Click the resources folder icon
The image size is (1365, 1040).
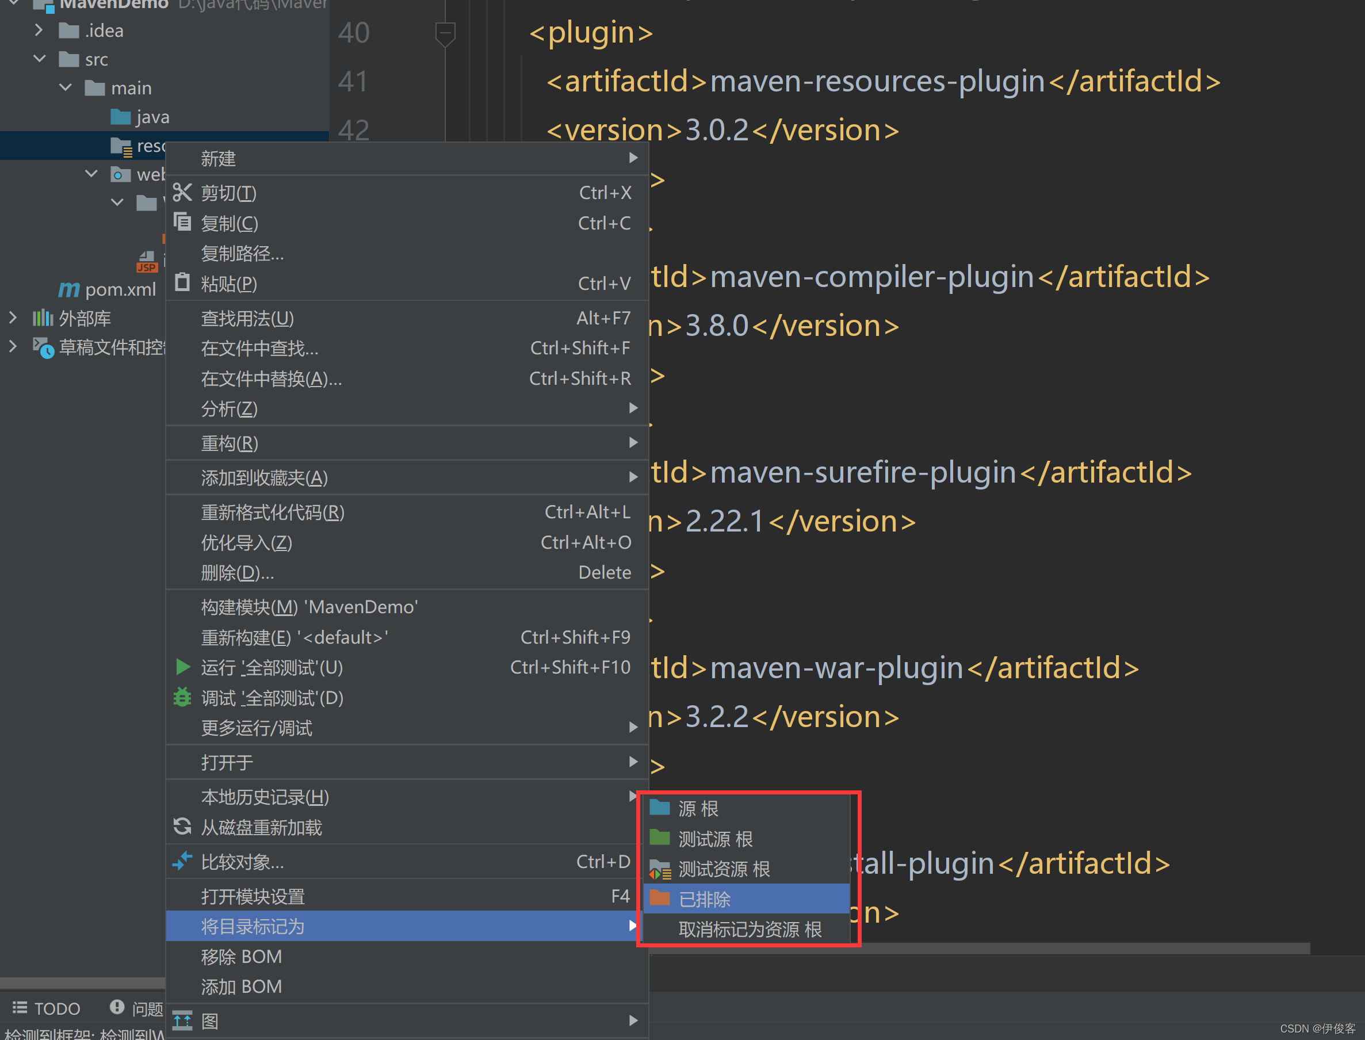coord(121,146)
